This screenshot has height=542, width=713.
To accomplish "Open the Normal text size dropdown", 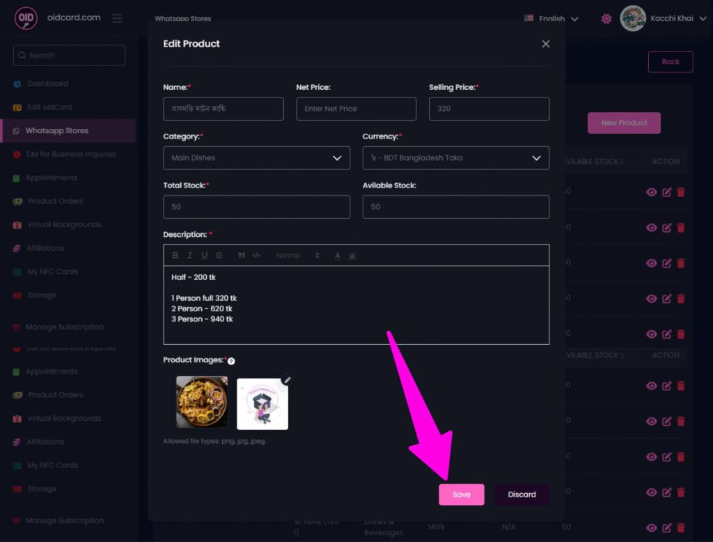I will pos(297,256).
